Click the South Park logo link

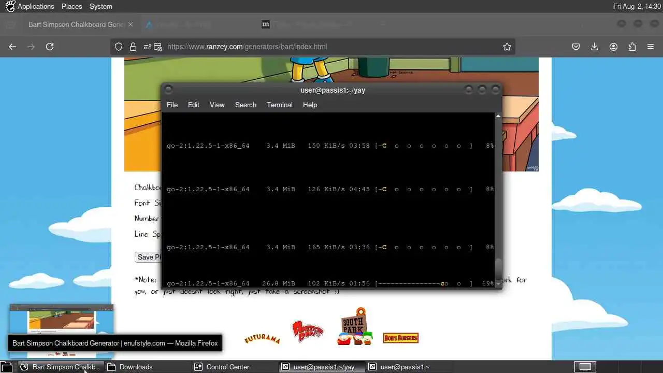click(355, 327)
